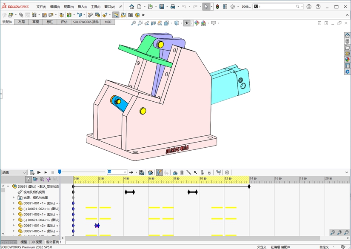Print the document with the printer icon
The width and height of the screenshot is (351, 249).
[173, 7]
